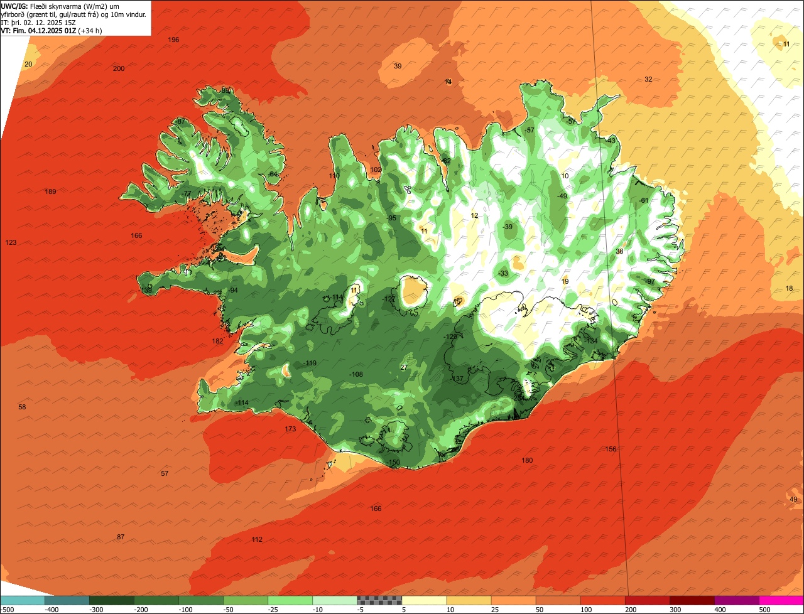The image size is (804, 614).
Task: Select the green legend swatch between -50 and -25
Action: [x=246, y=600]
